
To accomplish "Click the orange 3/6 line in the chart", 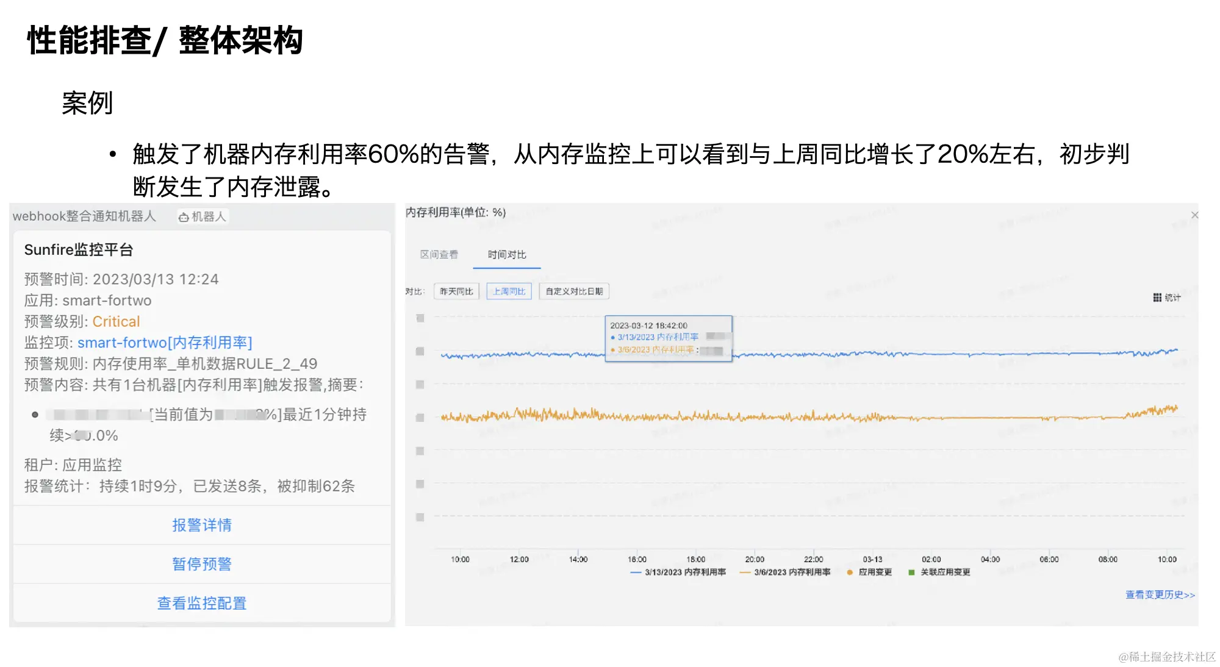I will point(976,418).
